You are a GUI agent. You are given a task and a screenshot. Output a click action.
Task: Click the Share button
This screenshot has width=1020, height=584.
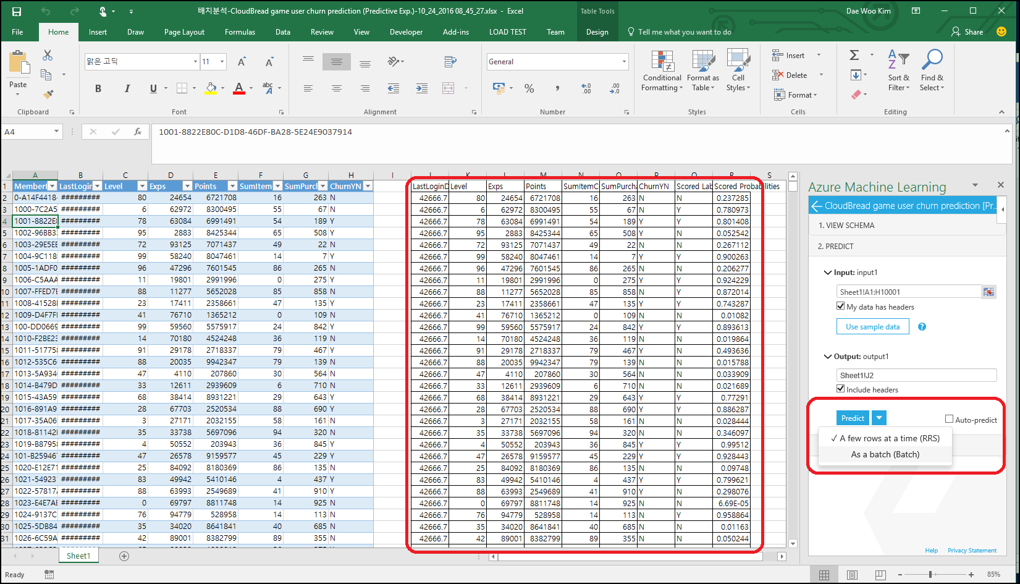[967, 32]
